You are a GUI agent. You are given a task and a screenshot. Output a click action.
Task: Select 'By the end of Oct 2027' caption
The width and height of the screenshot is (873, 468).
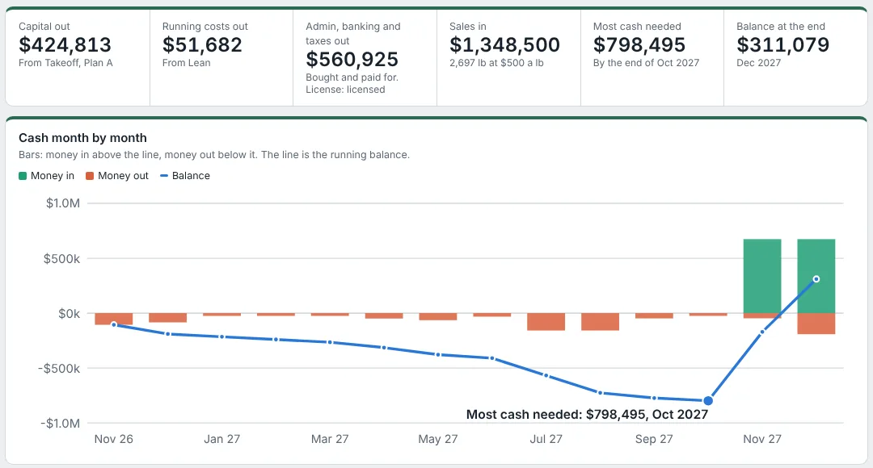pos(646,63)
